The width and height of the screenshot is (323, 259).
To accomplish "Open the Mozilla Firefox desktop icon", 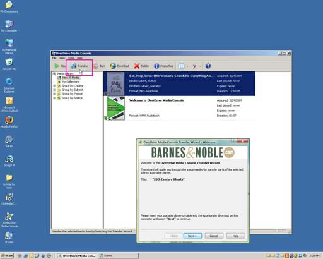I will (x=9, y=122).
